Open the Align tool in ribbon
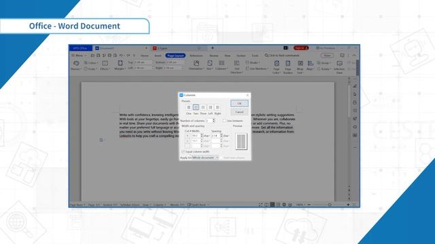This screenshot has height=244, width=435. (x=311, y=66)
